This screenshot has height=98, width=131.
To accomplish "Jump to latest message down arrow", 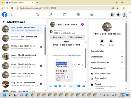I will click(67, 77).
